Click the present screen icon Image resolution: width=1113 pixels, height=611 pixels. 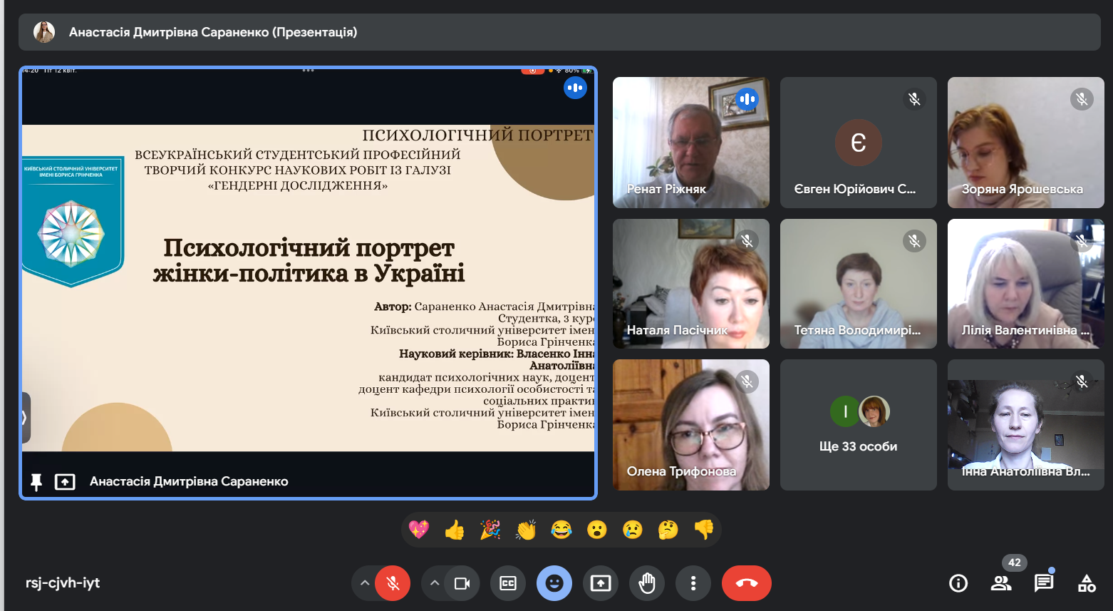click(x=601, y=583)
